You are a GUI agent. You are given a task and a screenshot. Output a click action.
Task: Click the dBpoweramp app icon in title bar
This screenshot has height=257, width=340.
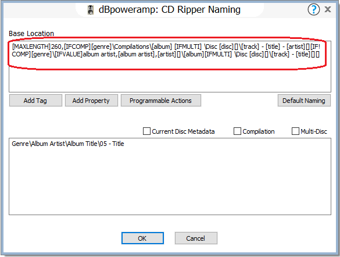point(91,10)
